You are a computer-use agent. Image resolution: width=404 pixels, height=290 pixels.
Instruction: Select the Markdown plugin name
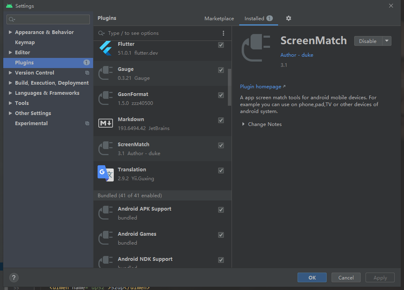(x=131, y=119)
